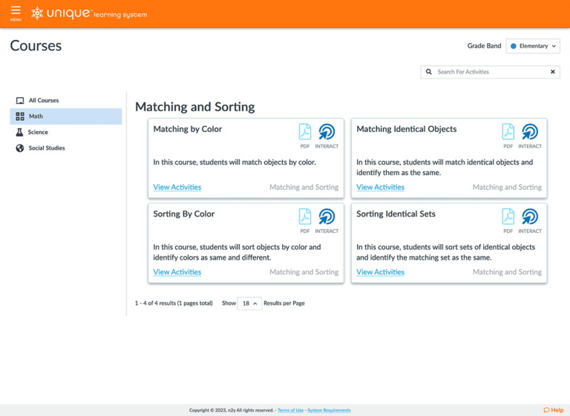Viewport: 570px width, 416px height.
Task: Expand the Grade Band Elementary dropdown
Action: (x=533, y=46)
